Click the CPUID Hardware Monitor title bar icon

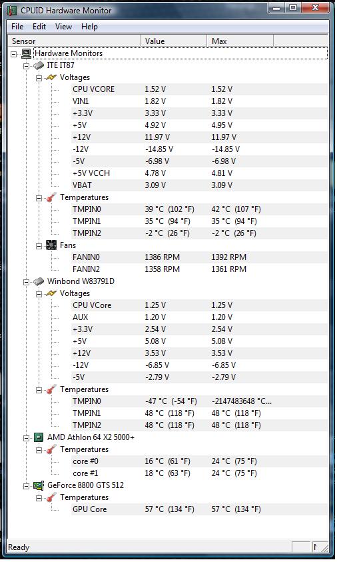(12, 10)
